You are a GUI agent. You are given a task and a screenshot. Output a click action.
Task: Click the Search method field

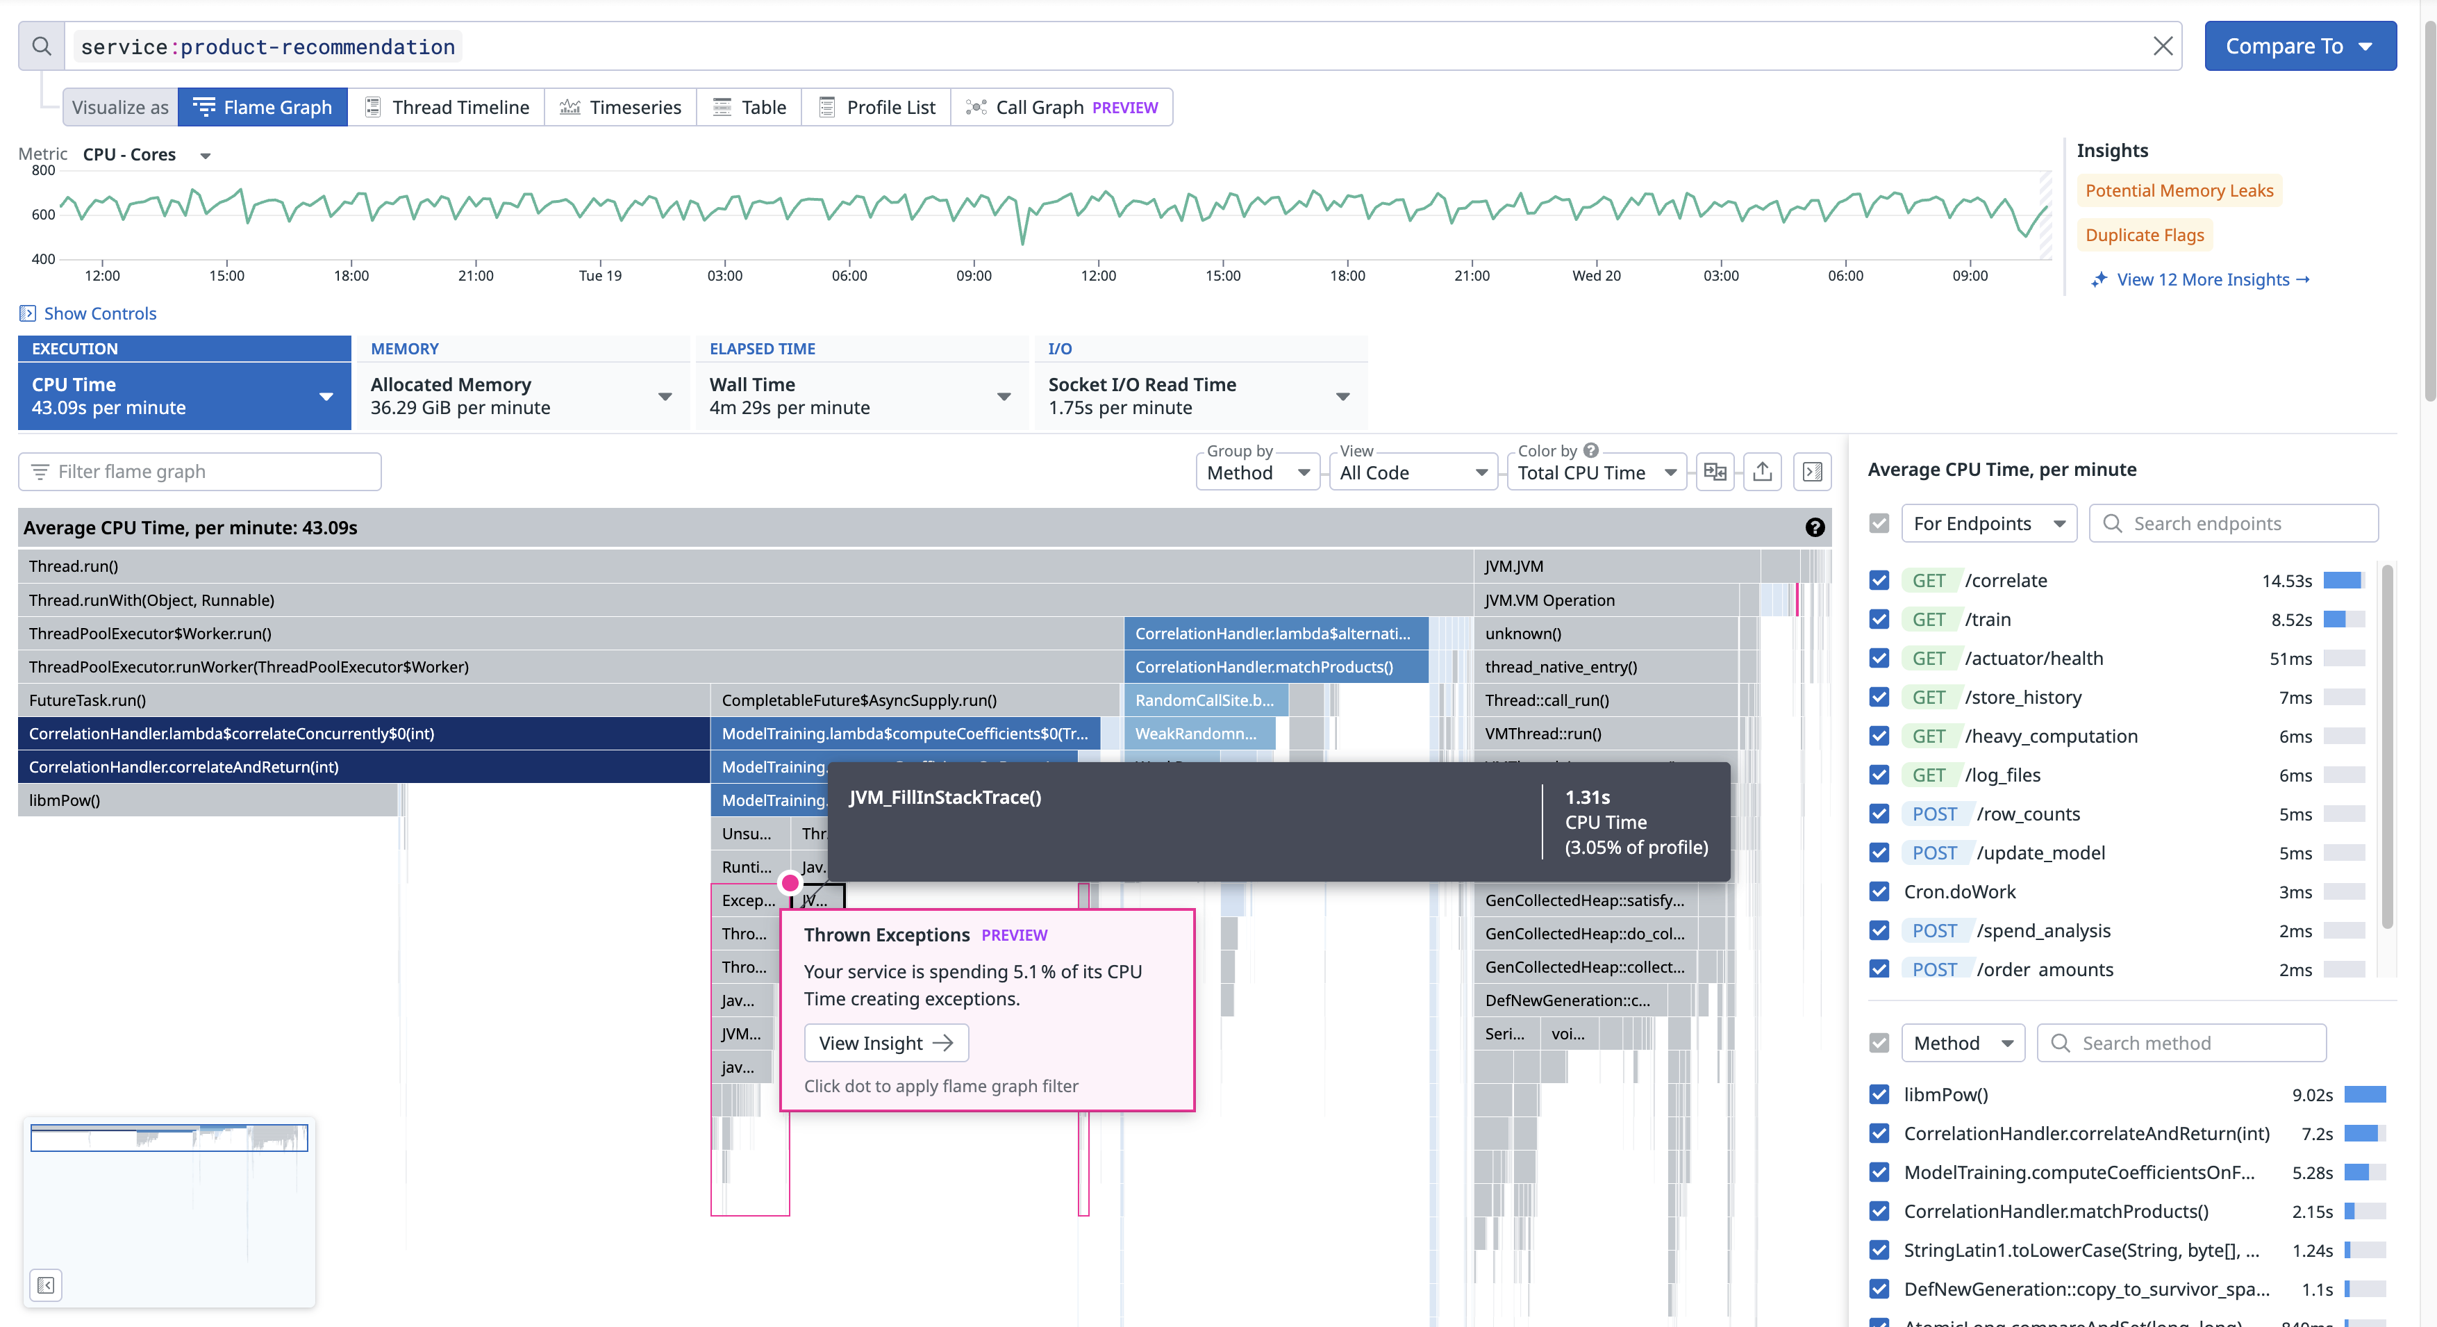(x=2181, y=1043)
